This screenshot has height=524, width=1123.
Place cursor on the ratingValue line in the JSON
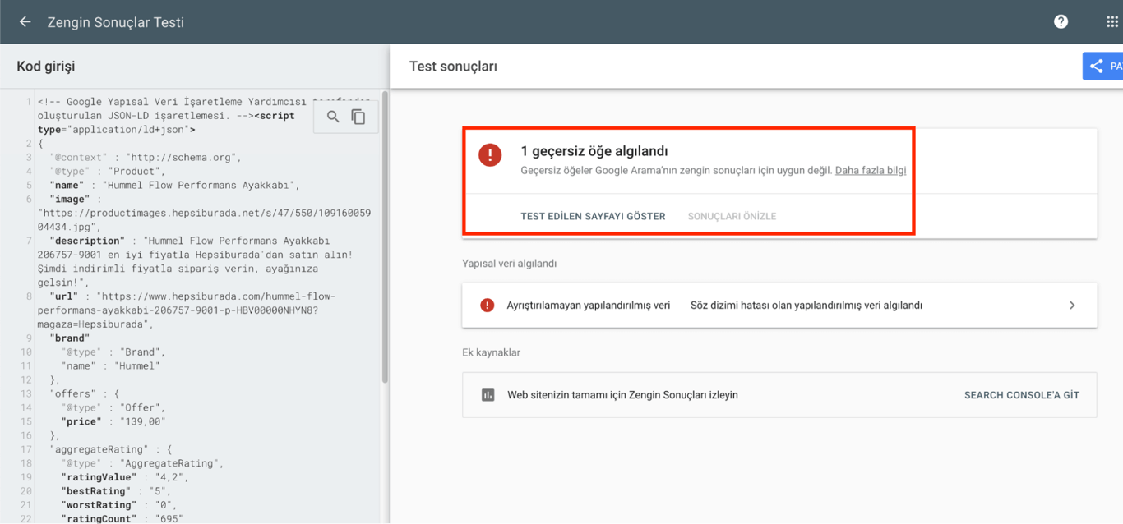99,476
